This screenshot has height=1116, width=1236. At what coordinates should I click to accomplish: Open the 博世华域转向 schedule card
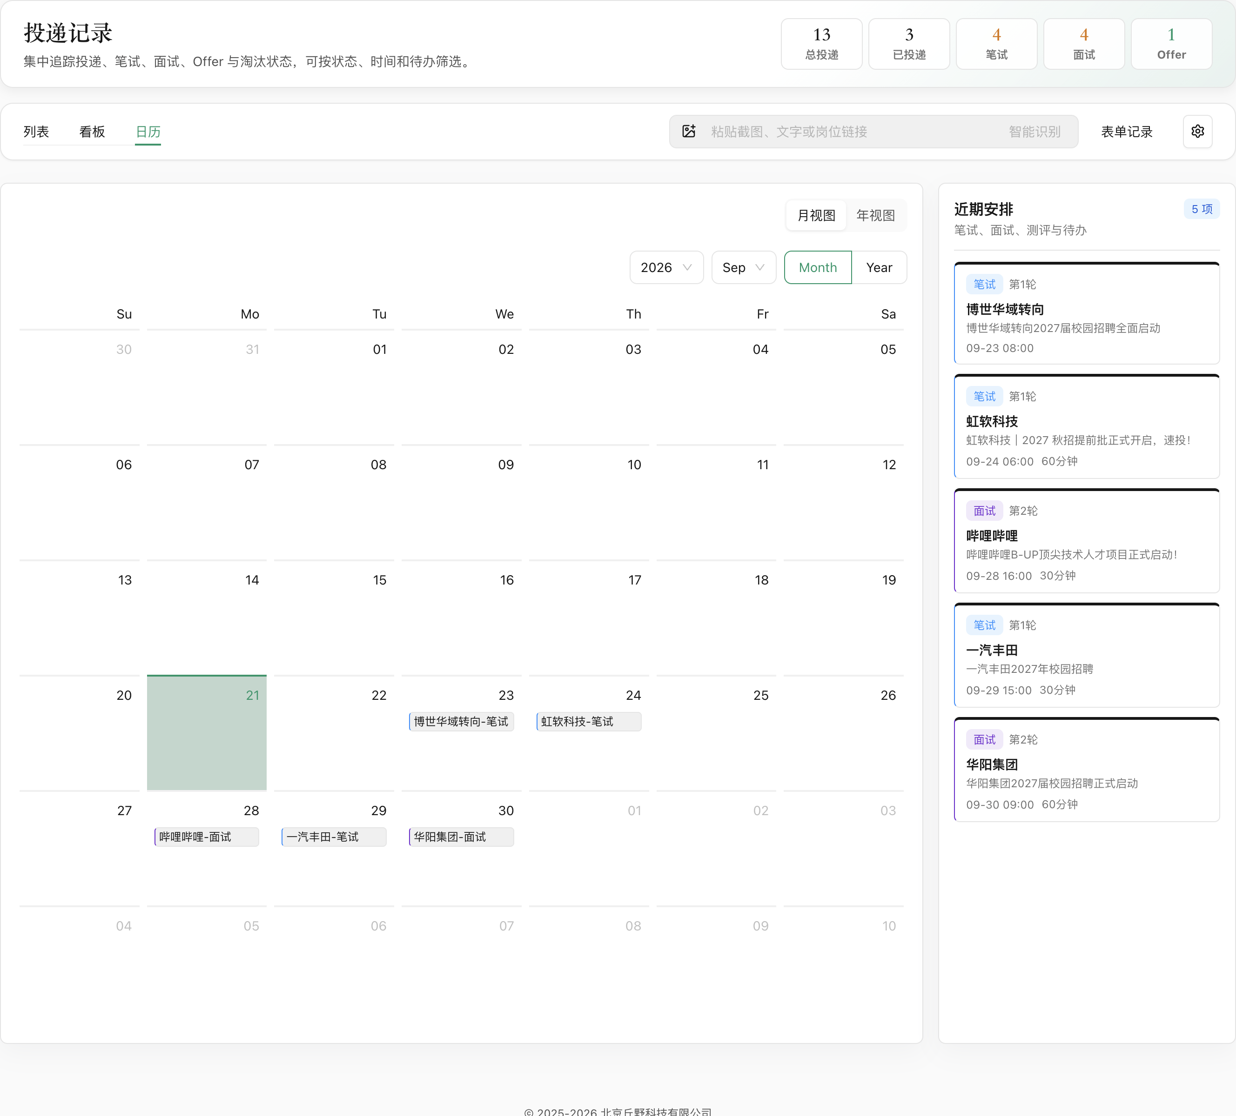click(x=1087, y=313)
